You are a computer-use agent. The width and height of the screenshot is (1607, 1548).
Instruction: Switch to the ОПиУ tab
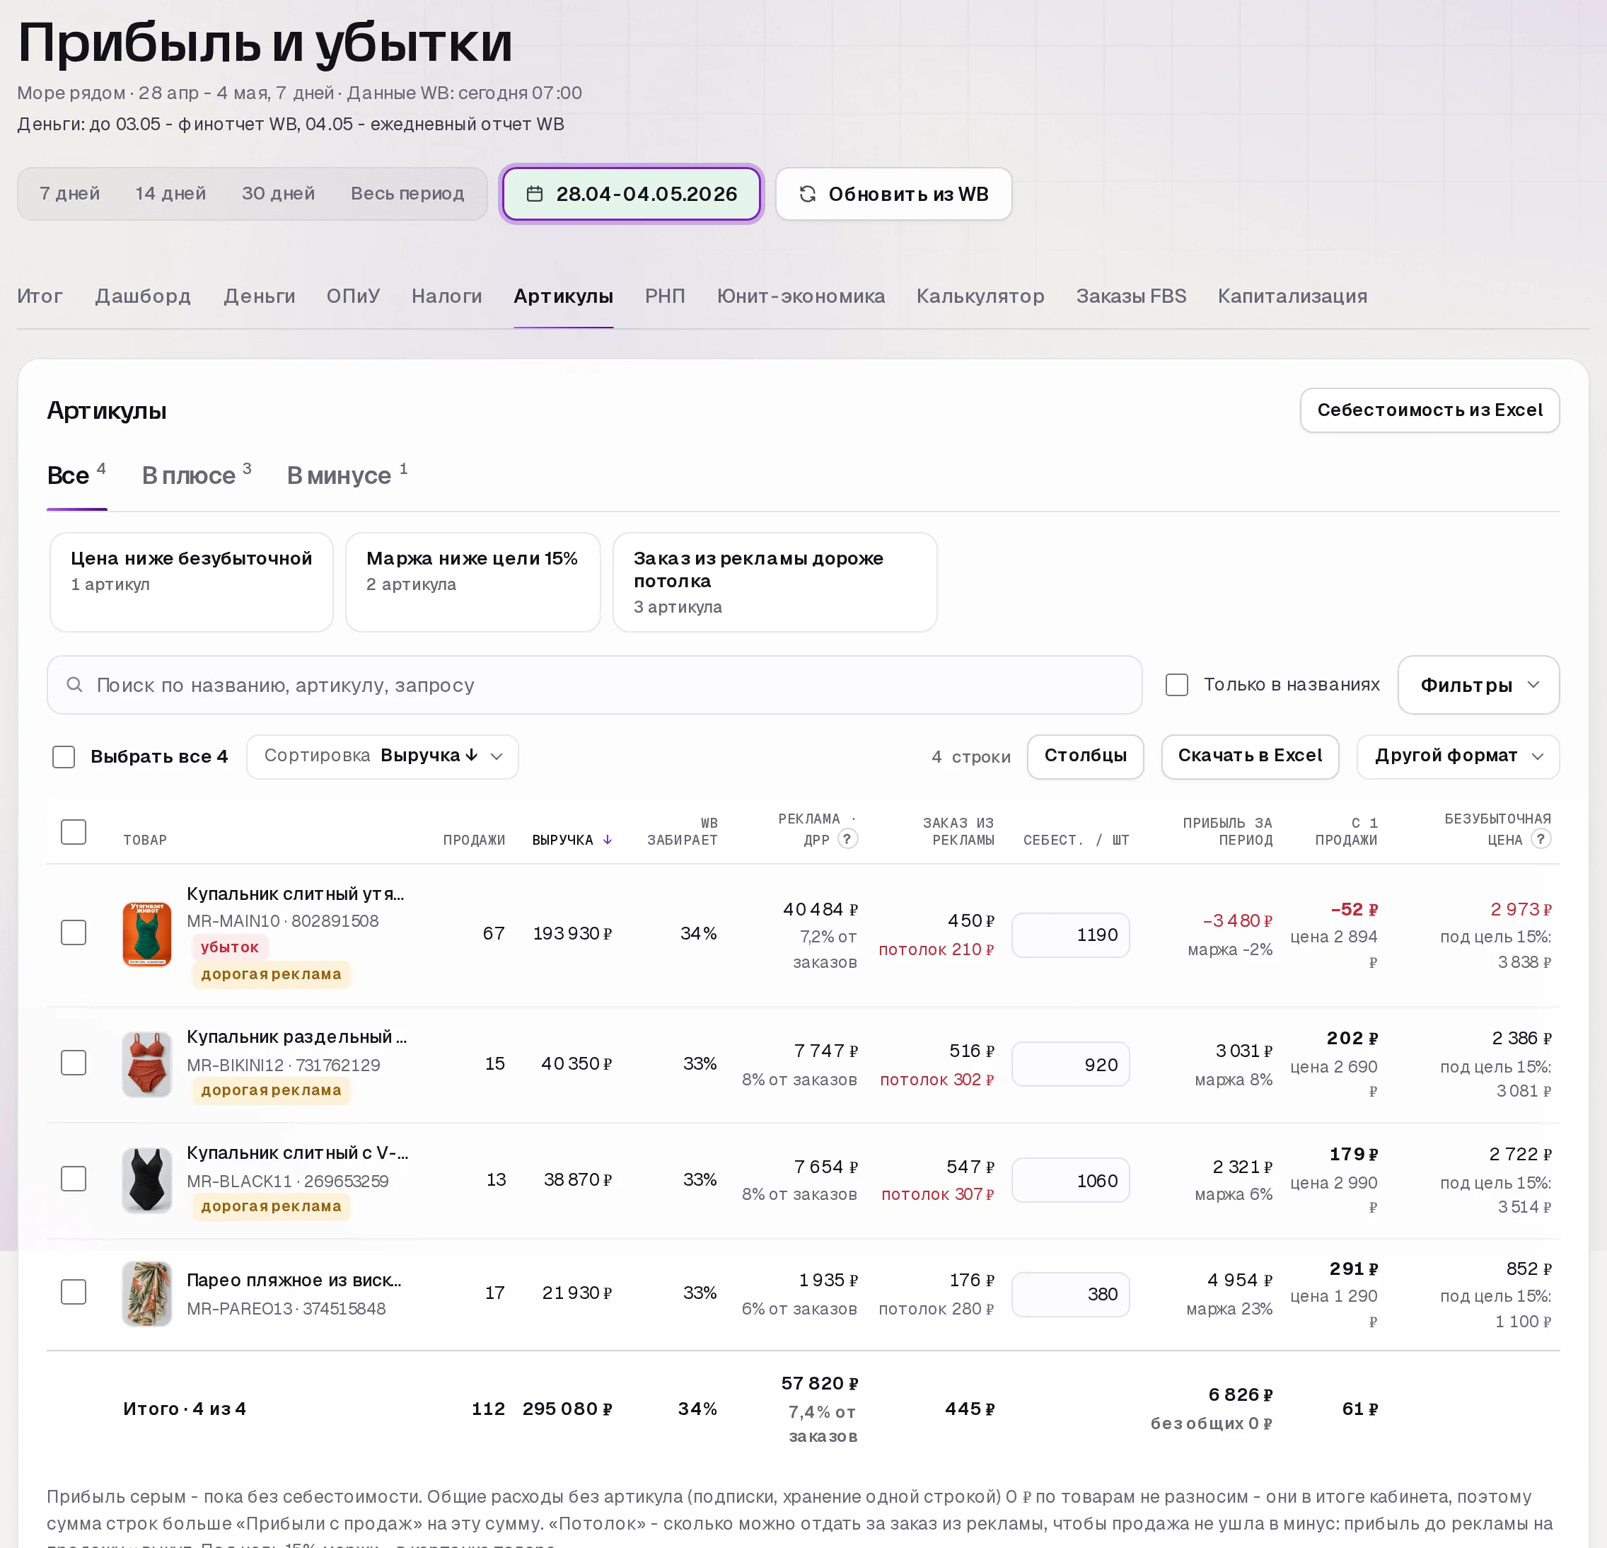pos(354,296)
